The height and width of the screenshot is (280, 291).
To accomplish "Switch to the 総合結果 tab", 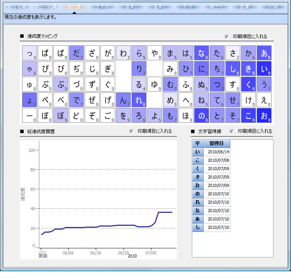I will [17, 7].
